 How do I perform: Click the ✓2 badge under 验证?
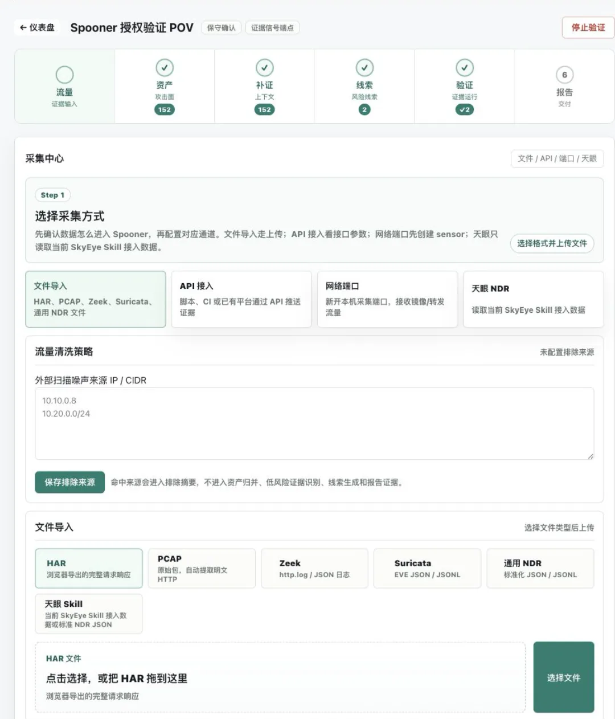tap(465, 109)
